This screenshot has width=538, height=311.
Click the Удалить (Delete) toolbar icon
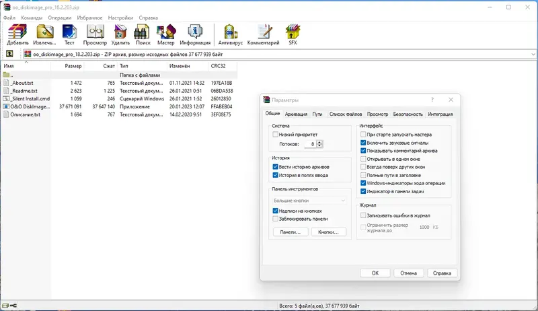(x=120, y=32)
